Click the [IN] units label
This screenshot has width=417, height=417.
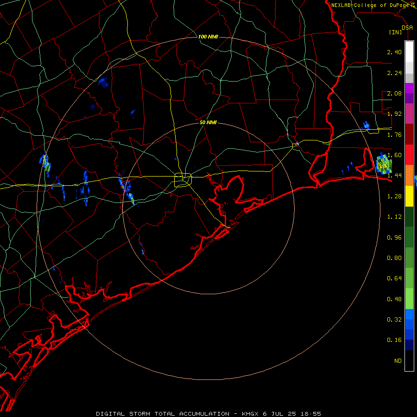coord(396,32)
